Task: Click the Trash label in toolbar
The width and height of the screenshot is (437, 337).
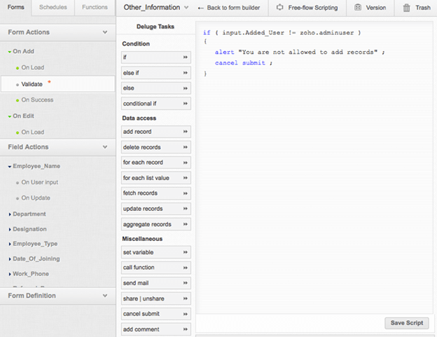Action: tap(423, 8)
